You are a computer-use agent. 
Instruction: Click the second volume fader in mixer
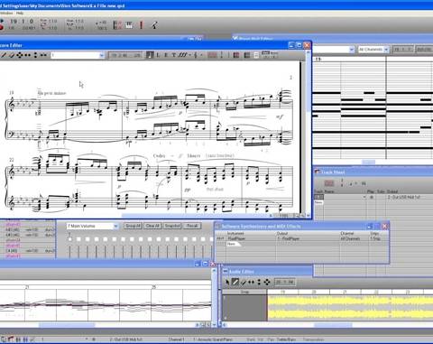point(78,252)
